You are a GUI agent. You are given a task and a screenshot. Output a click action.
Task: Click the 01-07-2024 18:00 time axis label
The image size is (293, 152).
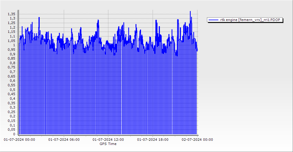pyautogui.click(x=153, y=140)
